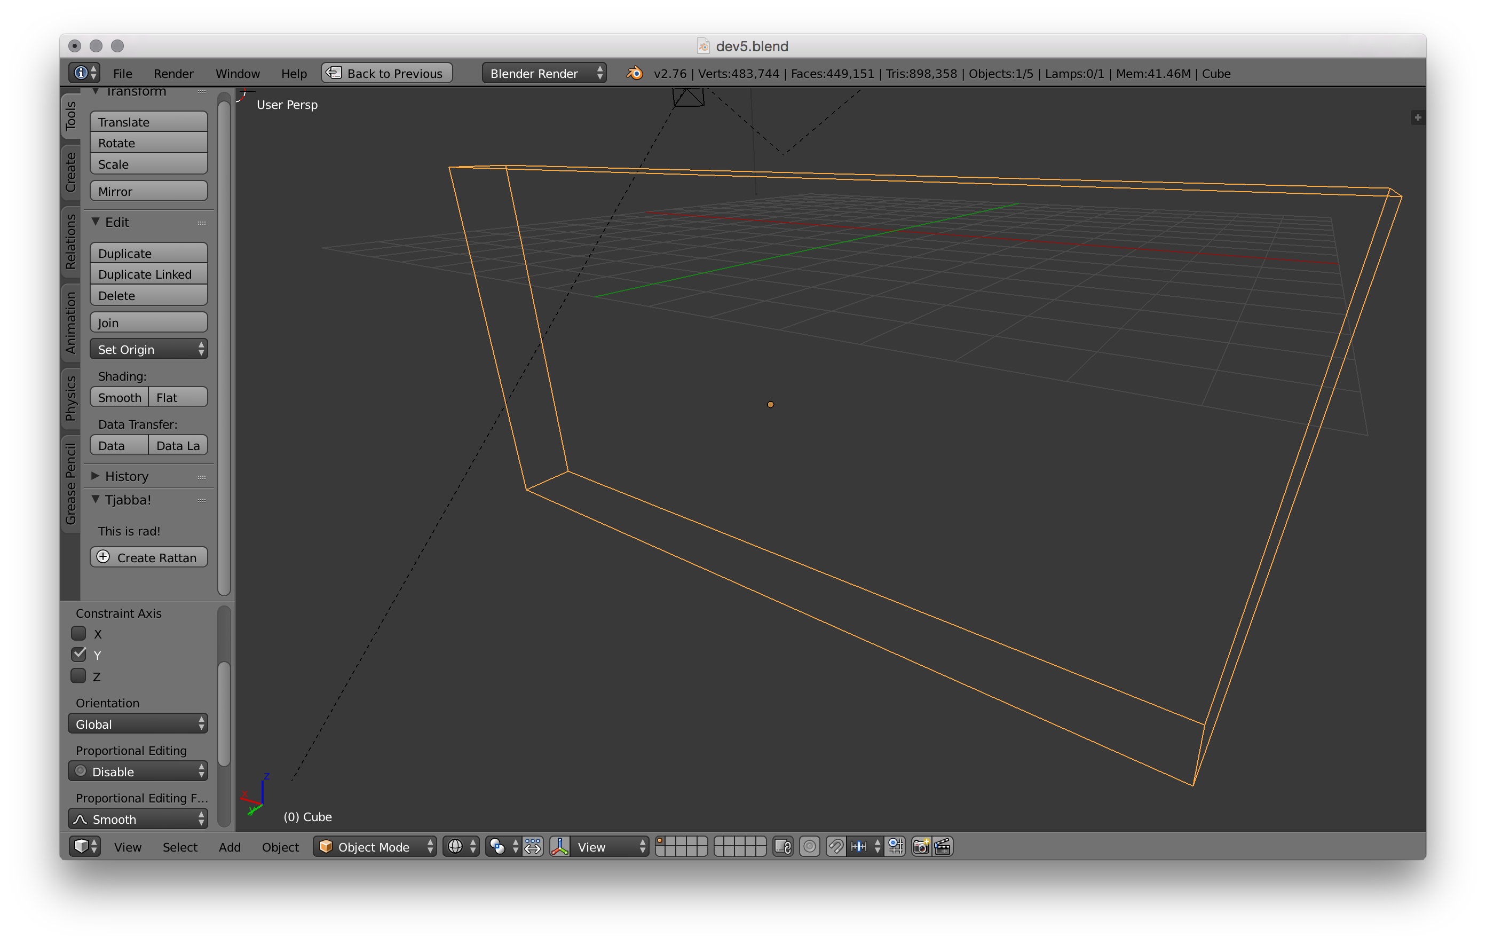Image resolution: width=1486 pixels, height=945 pixels.
Task: Select a layer in the second layer block
Action: pyautogui.click(x=739, y=846)
